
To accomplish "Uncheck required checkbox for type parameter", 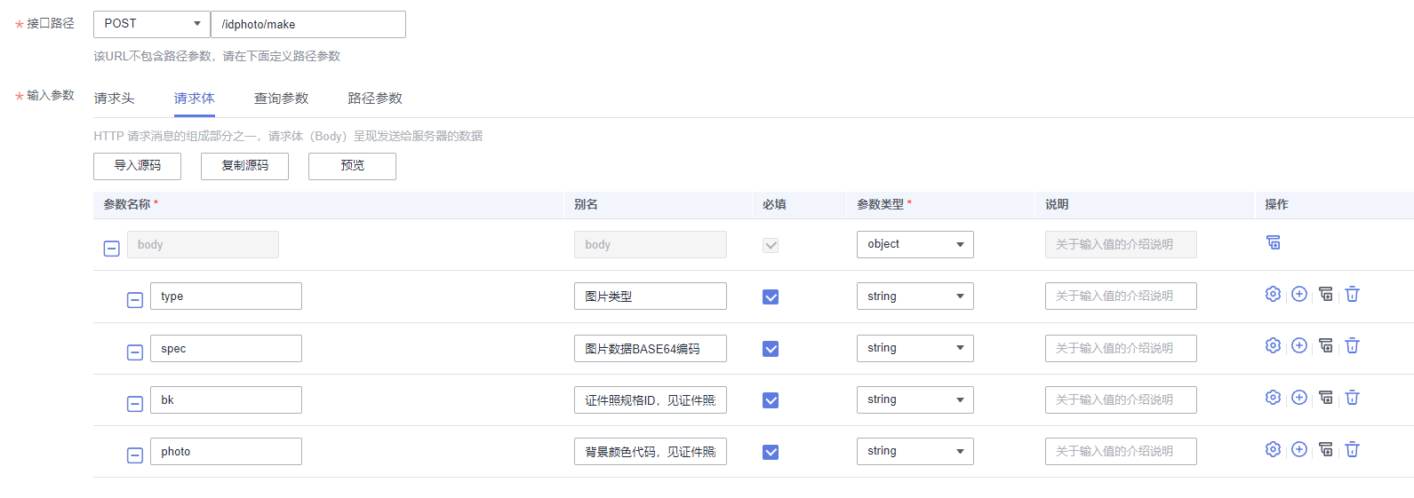I will (771, 296).
